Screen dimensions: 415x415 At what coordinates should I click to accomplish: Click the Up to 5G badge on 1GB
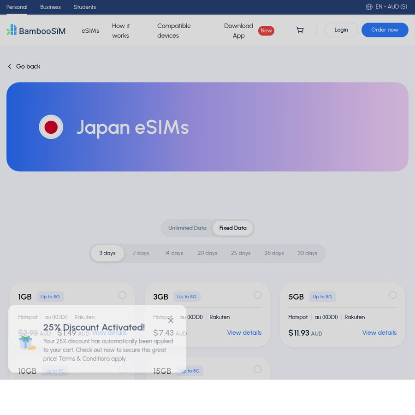click(50, 296)
